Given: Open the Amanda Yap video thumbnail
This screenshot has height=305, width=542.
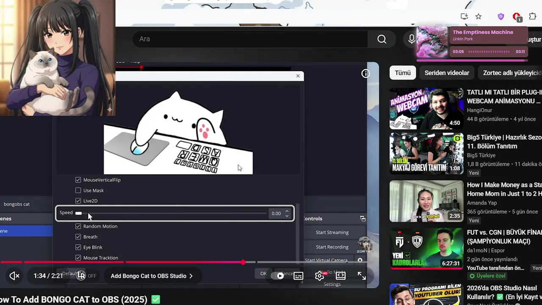Looking at the screenshot, I should pyautogui.click(x=426, y=201).
